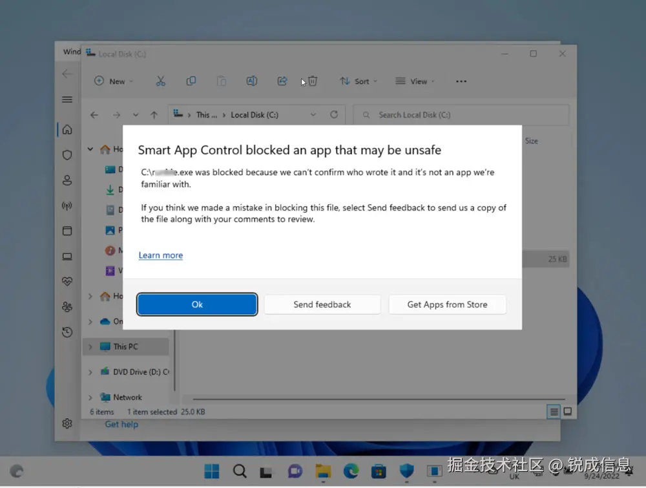Image resolution: width=646 pixels, height=488 pixels.
Task: Open the Learn more link
Action: (x=160, y=255)
